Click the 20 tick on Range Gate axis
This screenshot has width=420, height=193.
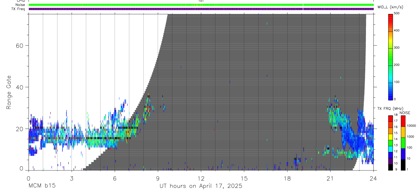click(x=20, y=129)
